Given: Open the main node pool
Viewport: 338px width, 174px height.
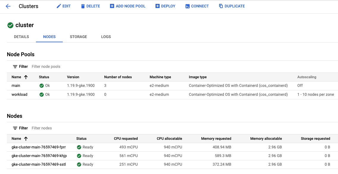Looking at the screenshot, I should click(x=16, y=86).
